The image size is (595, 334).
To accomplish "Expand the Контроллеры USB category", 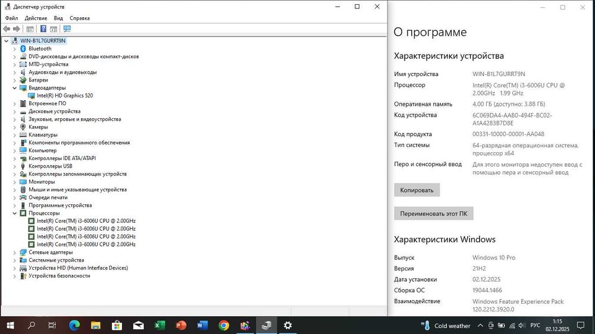I will [14, 166].
